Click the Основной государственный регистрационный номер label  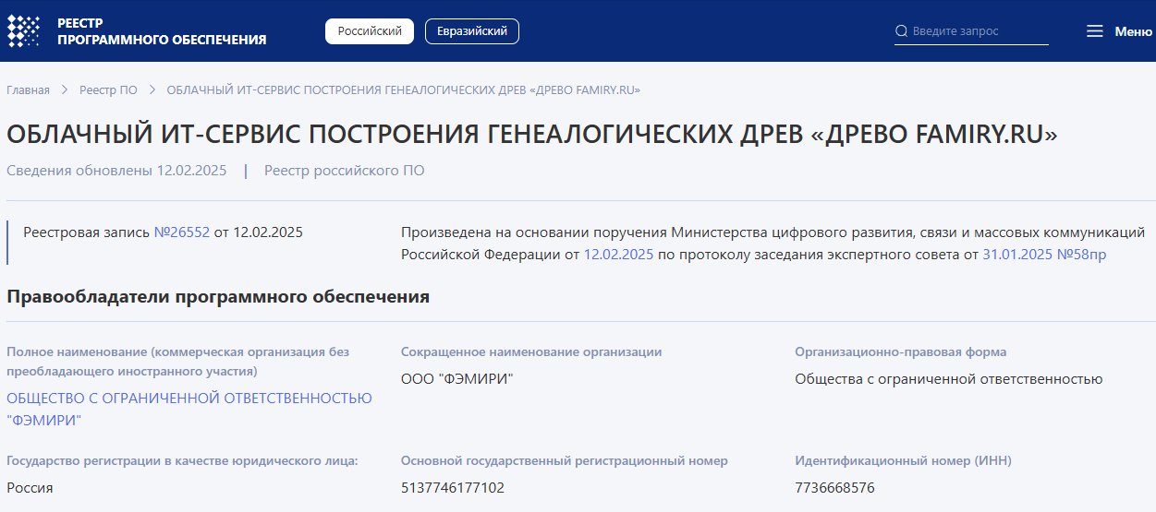click(x=565, y=460)
